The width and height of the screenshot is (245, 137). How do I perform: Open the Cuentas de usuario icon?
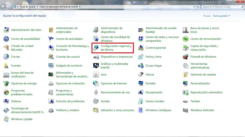51,57
